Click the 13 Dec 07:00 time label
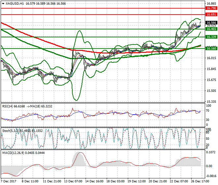The image size is (218, 185). (73, 181)
